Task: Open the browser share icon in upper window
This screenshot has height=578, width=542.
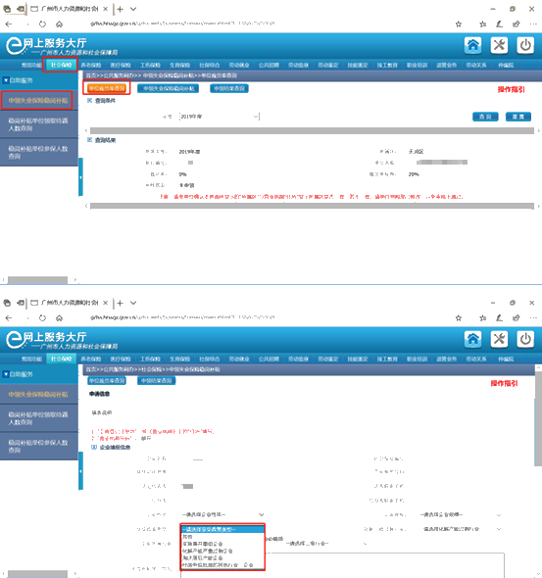Action: pos(517,24)
